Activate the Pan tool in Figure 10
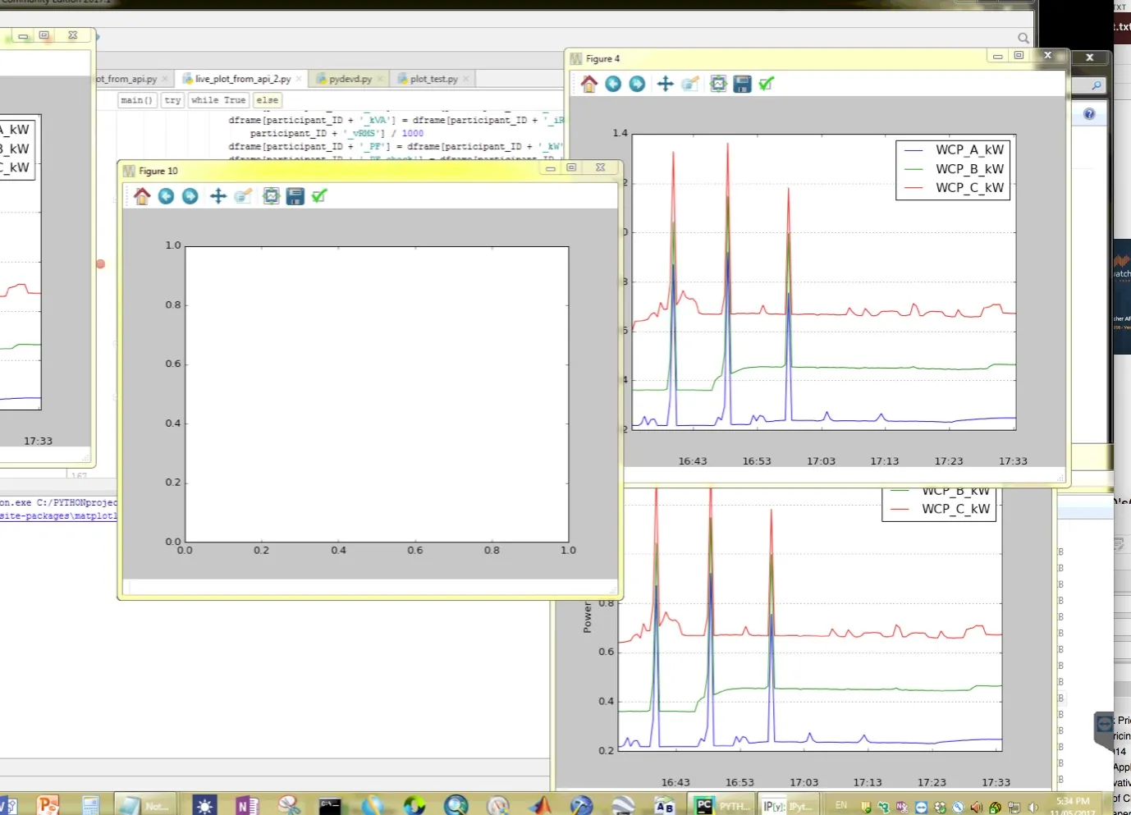The width and height of the screenshot is (1131, 815). tap(217, 196)
